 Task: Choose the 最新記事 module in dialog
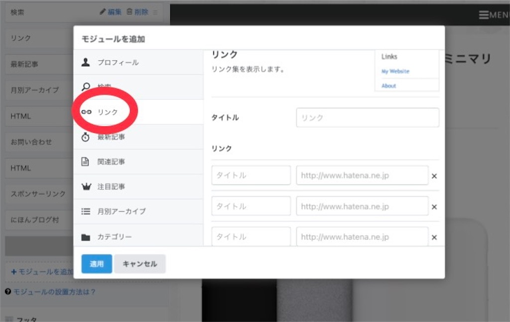[138, 137]
